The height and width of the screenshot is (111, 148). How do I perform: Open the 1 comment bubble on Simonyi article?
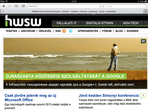point(143,96)
